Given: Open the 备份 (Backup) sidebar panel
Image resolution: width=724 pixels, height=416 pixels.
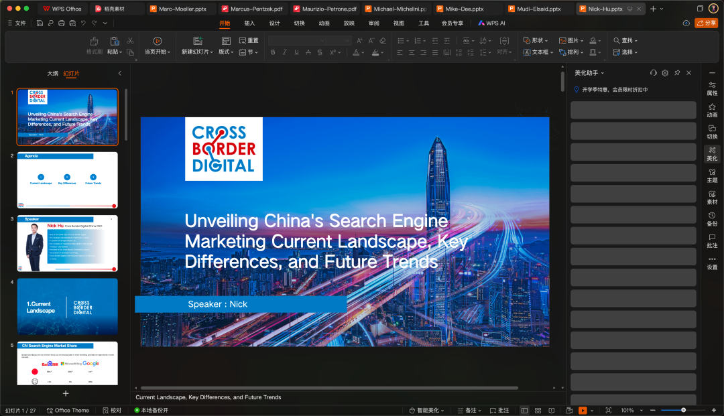Looking at the screenshot, I should (712, 219).
